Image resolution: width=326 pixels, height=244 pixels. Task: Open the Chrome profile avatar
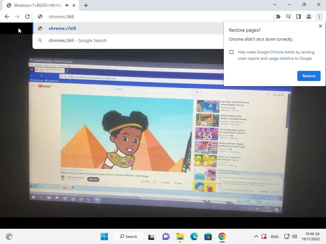click(x=309, y=17)
